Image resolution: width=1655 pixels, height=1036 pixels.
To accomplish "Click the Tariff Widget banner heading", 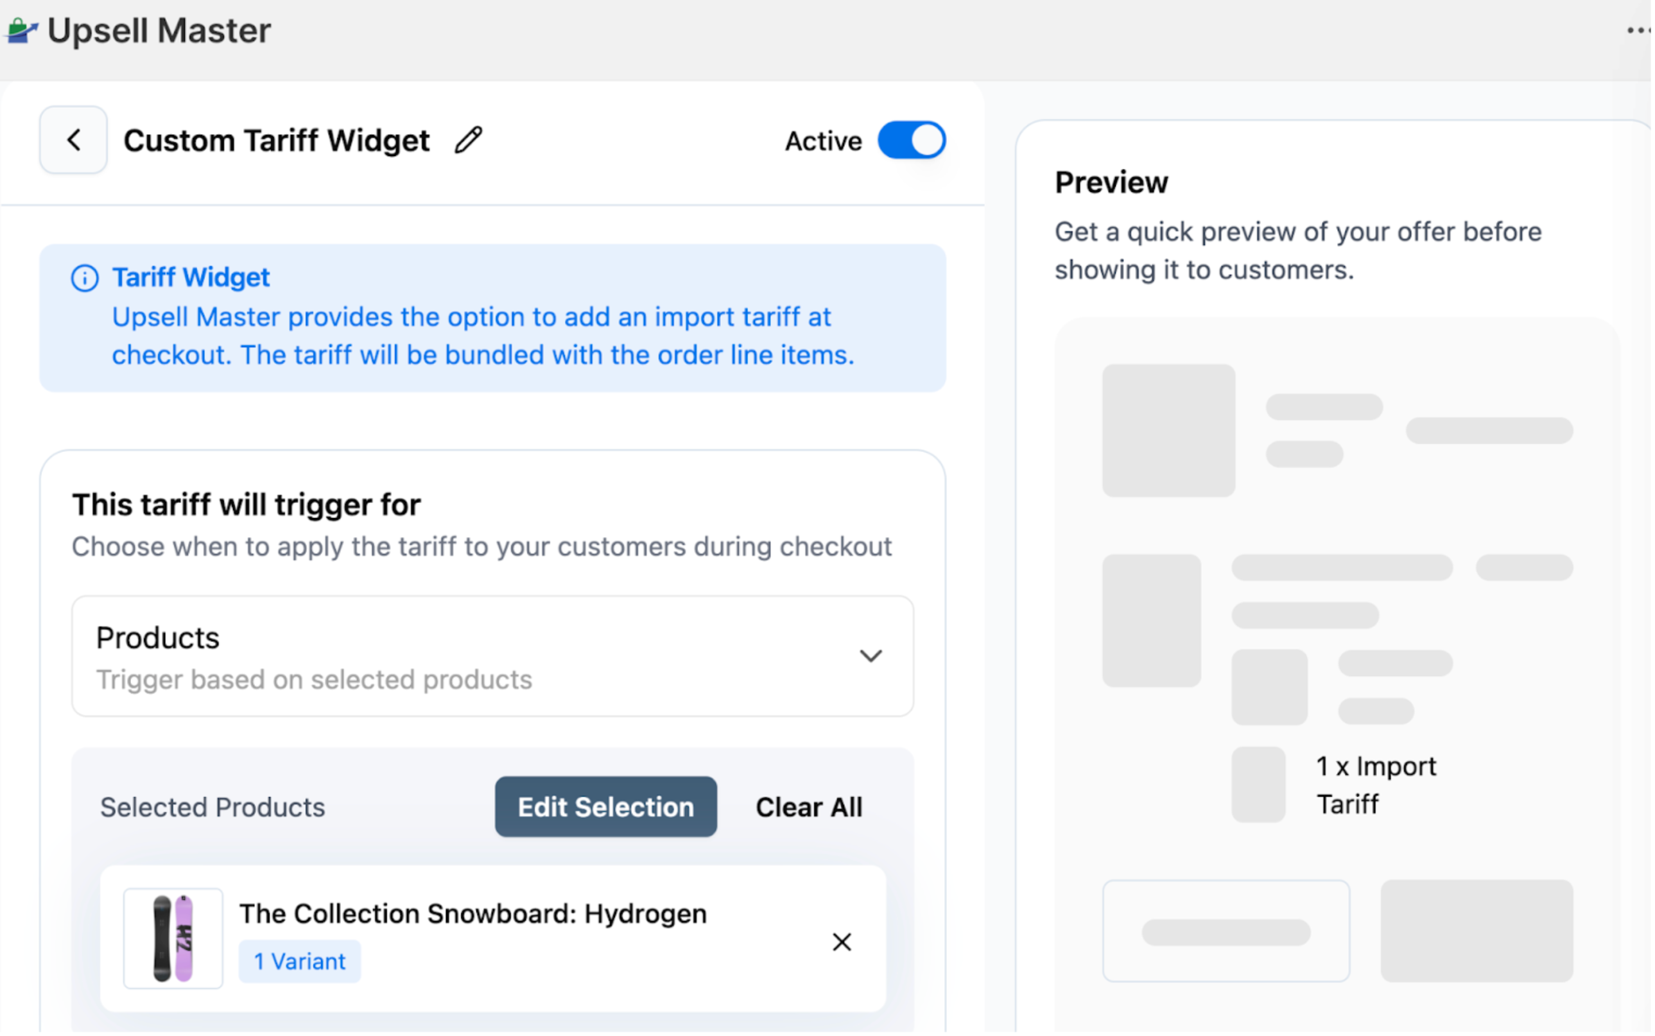I will [x=191, y=278].
